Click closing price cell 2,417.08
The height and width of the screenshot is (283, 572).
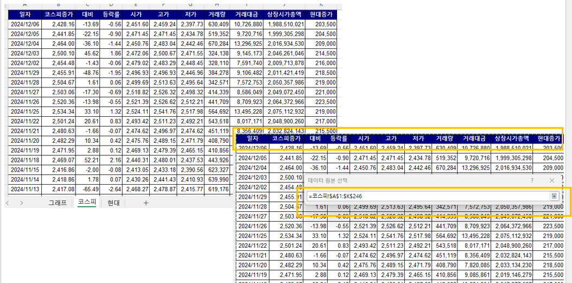[59, 189]
